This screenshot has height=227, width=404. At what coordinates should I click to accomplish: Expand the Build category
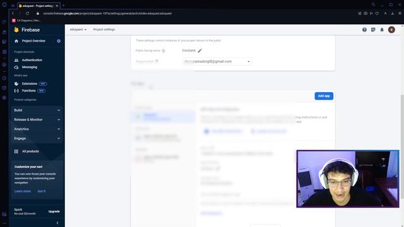click(x=37, y=110)
